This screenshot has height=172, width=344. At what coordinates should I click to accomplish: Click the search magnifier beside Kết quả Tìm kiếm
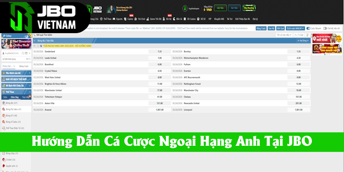pos(35,35)
